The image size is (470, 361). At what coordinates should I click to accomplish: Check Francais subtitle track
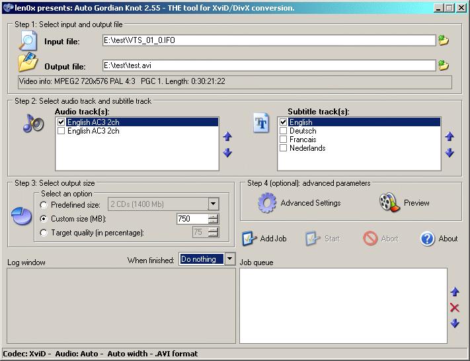point(283,139)
